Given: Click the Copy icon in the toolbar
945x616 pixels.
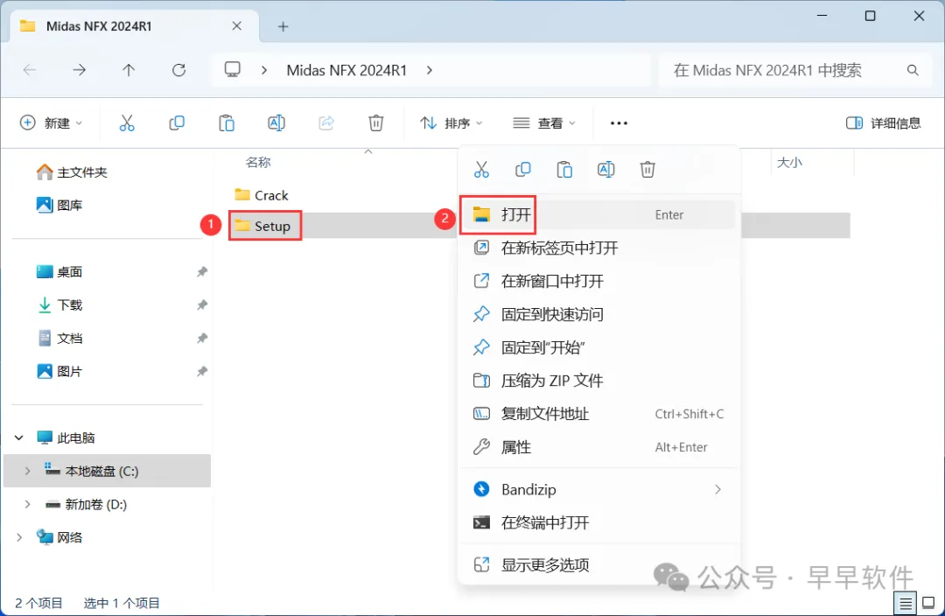Looking at the screenshot, I should (x=177, y=123).
